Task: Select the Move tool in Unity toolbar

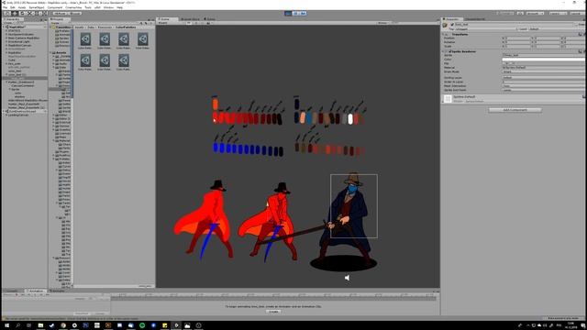Action: tap(15, 13)
